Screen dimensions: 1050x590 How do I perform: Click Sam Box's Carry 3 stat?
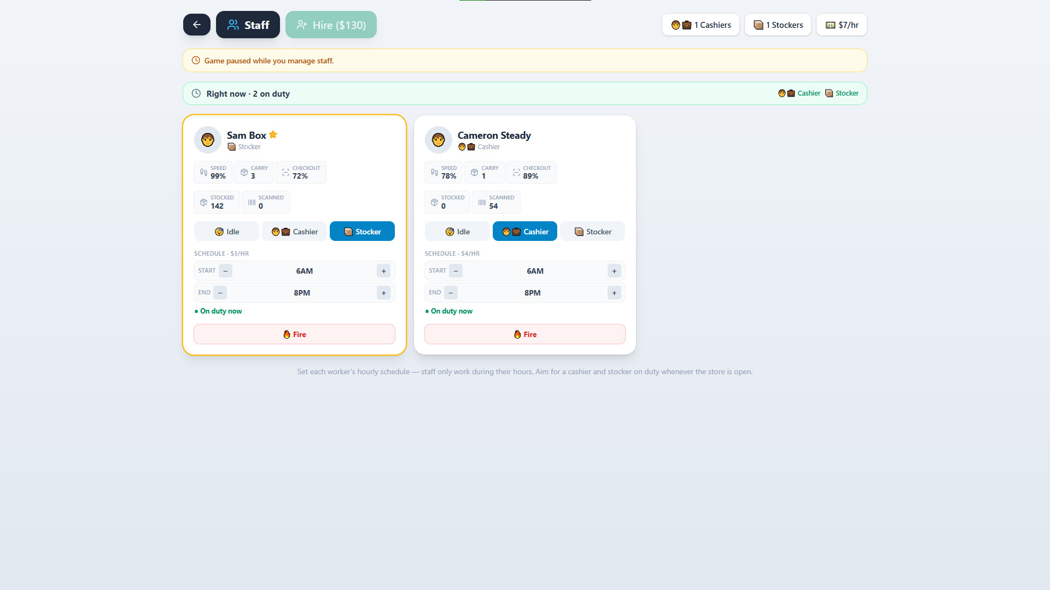254,172
